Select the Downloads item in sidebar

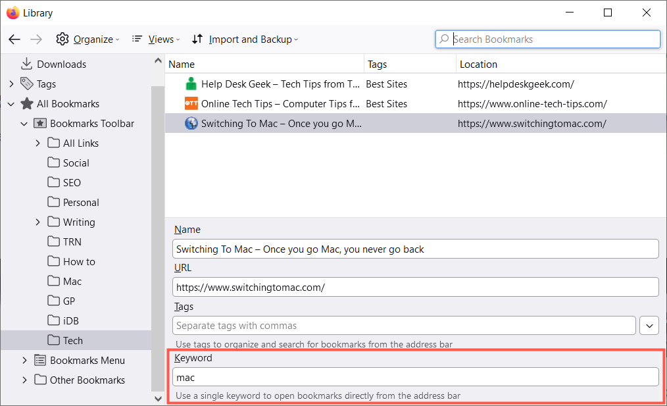[61, 64]
